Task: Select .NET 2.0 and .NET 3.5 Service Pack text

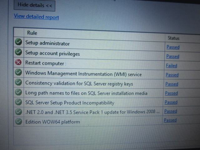Action: (92, 112)
